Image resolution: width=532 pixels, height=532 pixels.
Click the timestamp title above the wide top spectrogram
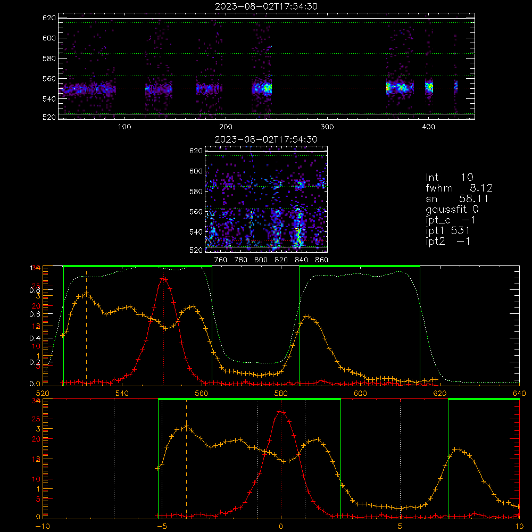click(267, 6)
